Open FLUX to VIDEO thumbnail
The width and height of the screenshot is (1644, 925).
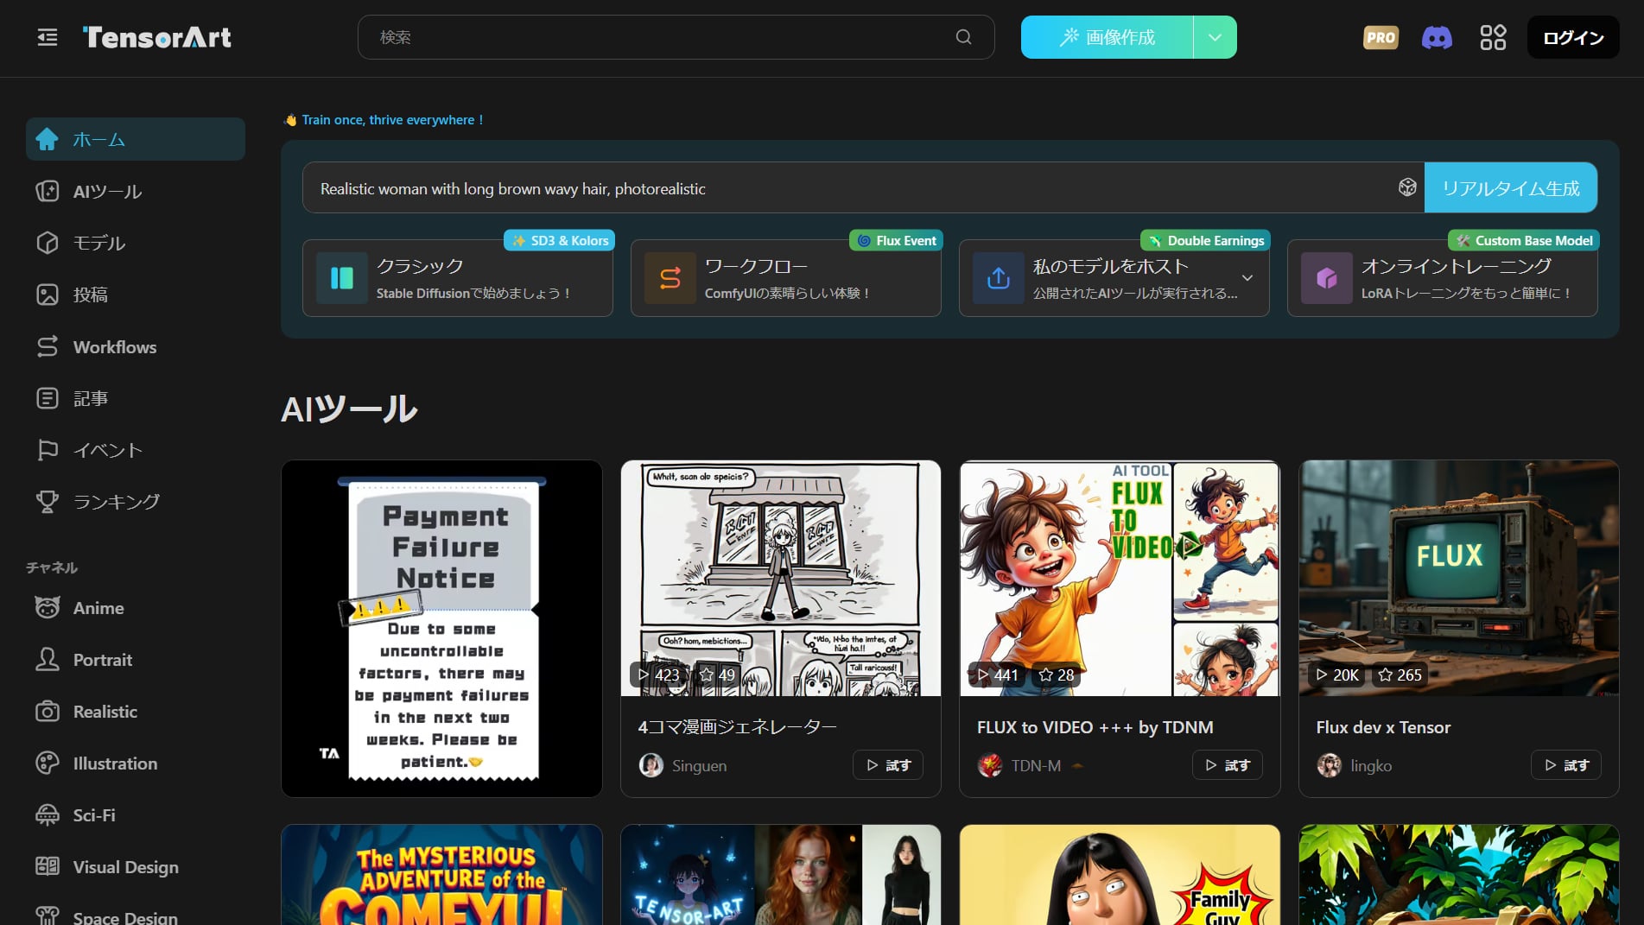(x=1120, y=578)
